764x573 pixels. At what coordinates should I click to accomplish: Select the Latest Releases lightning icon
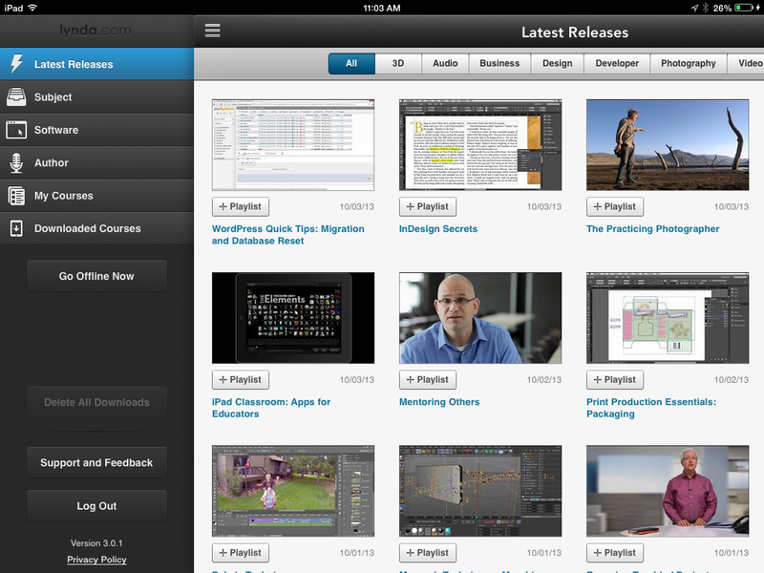point(16,64)
